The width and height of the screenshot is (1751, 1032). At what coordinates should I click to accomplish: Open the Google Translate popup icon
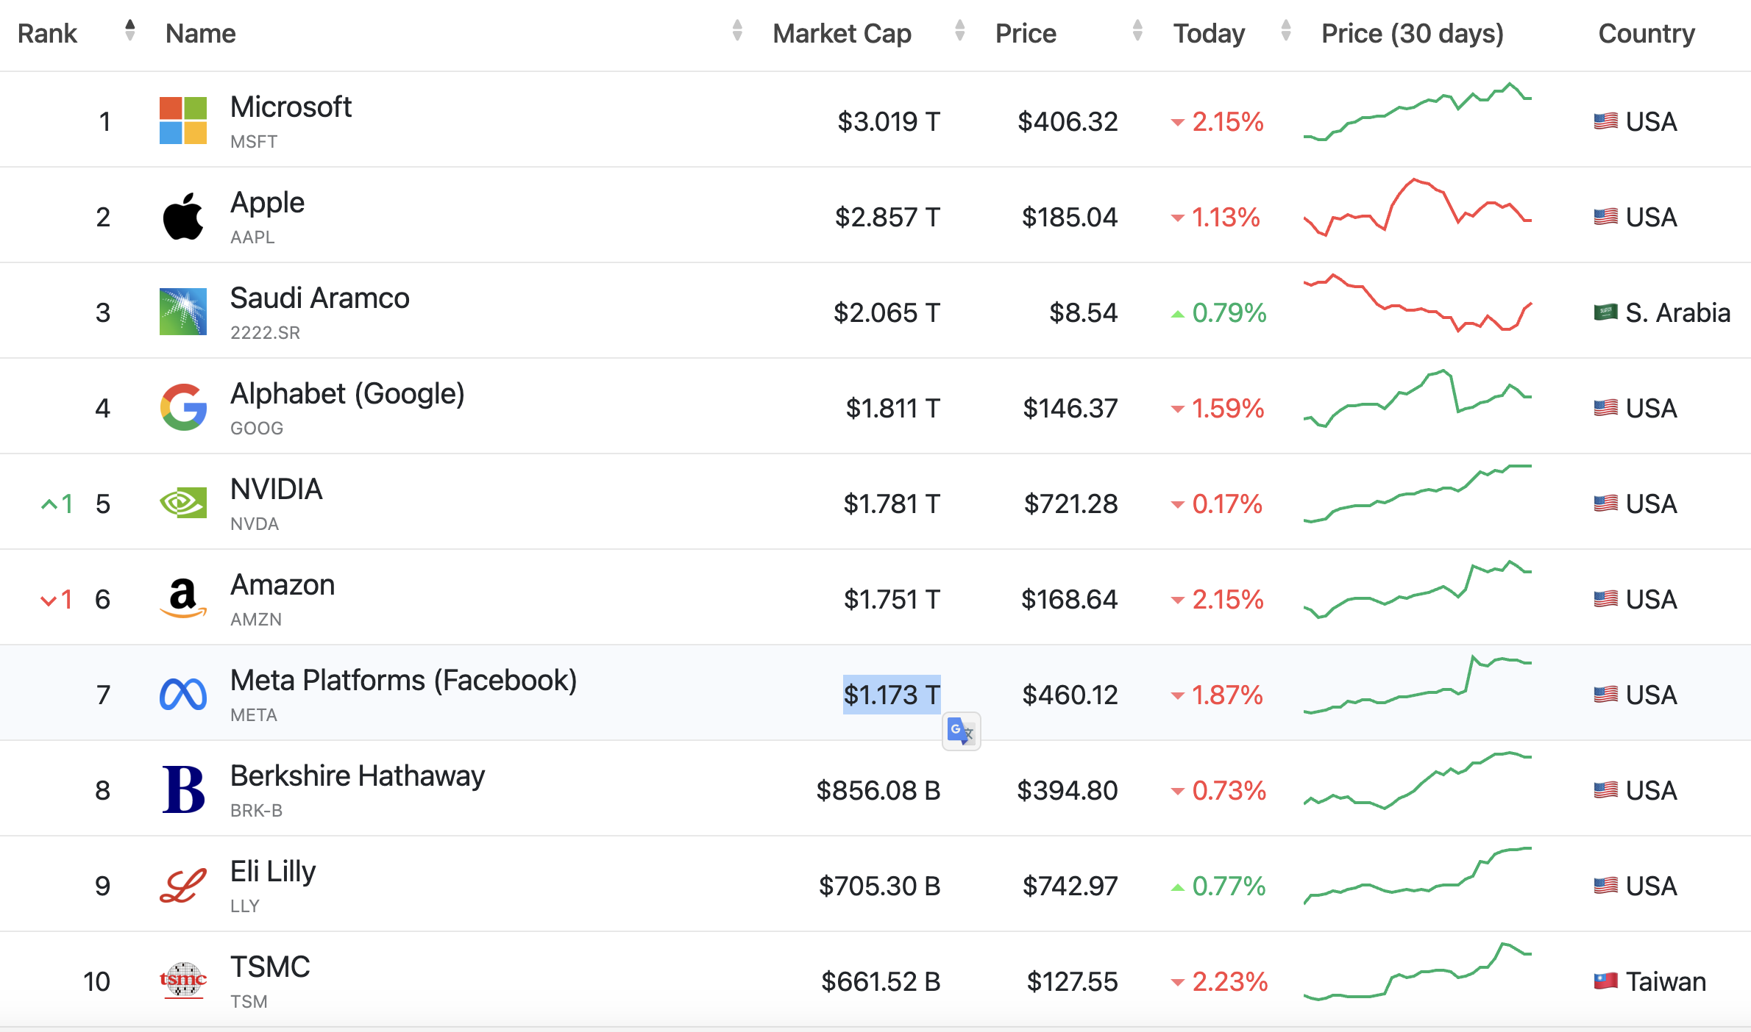click(x=961, y=731)
